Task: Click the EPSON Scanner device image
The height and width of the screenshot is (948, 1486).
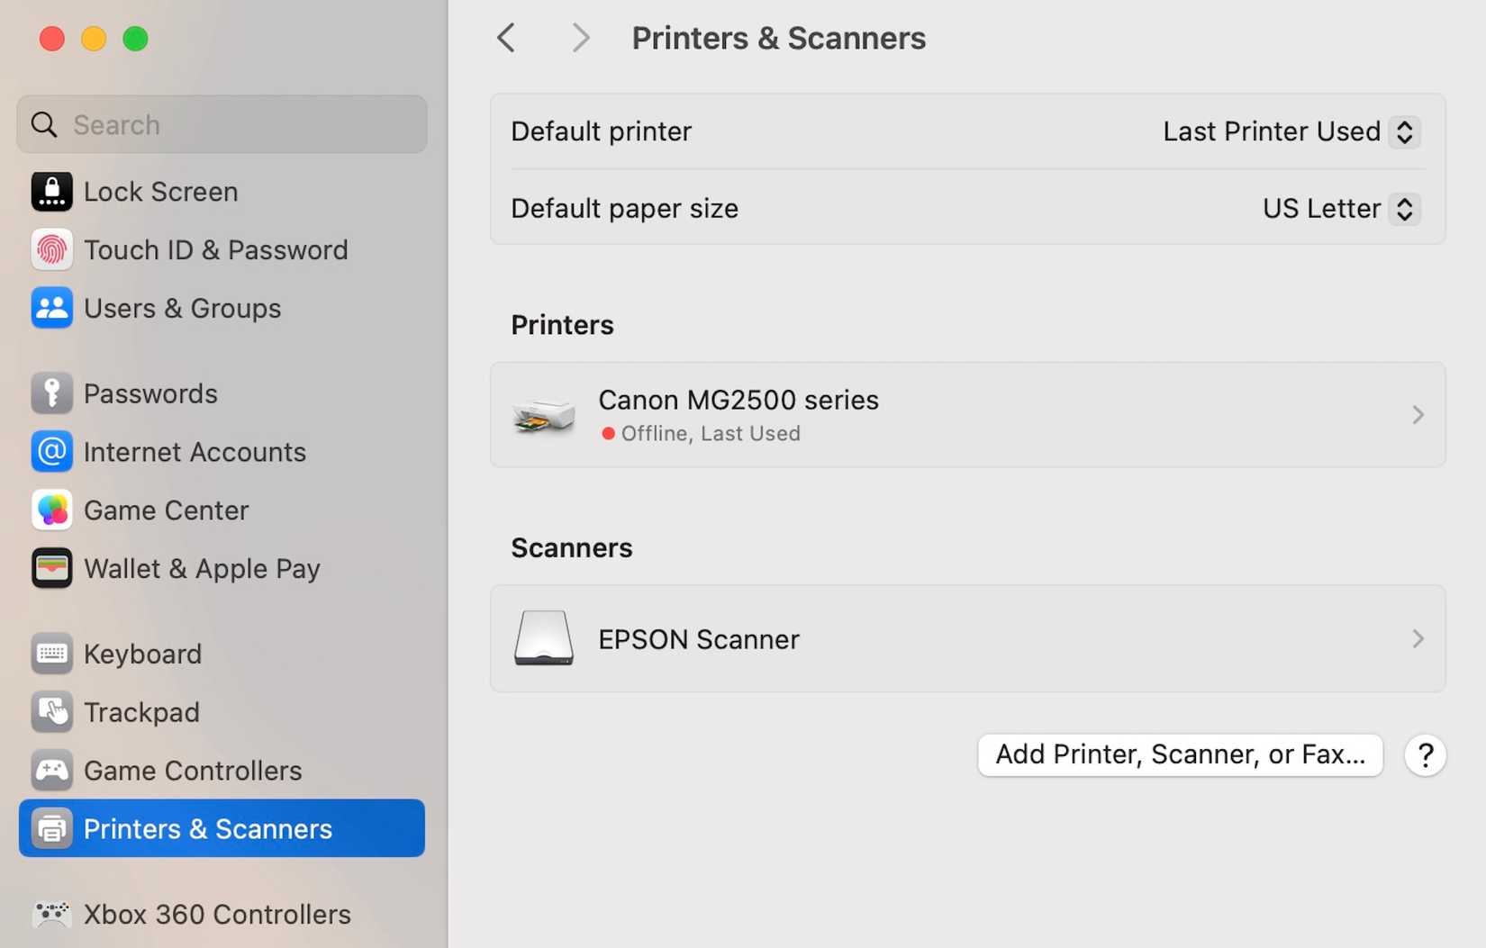Action: click(543, 638)
